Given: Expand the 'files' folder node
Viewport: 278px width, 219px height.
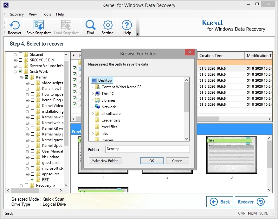Looking at the screenshot, I should (93, 134).
